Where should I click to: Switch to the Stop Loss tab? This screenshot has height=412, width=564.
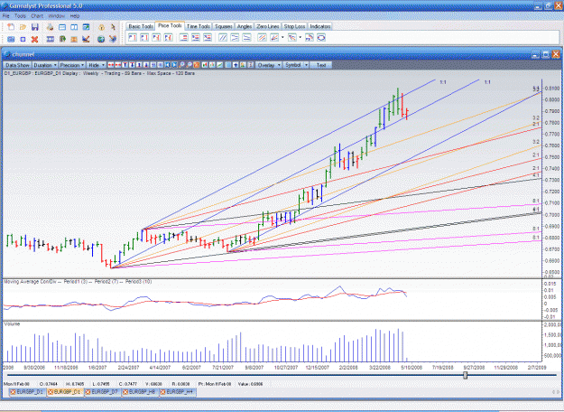294,26
